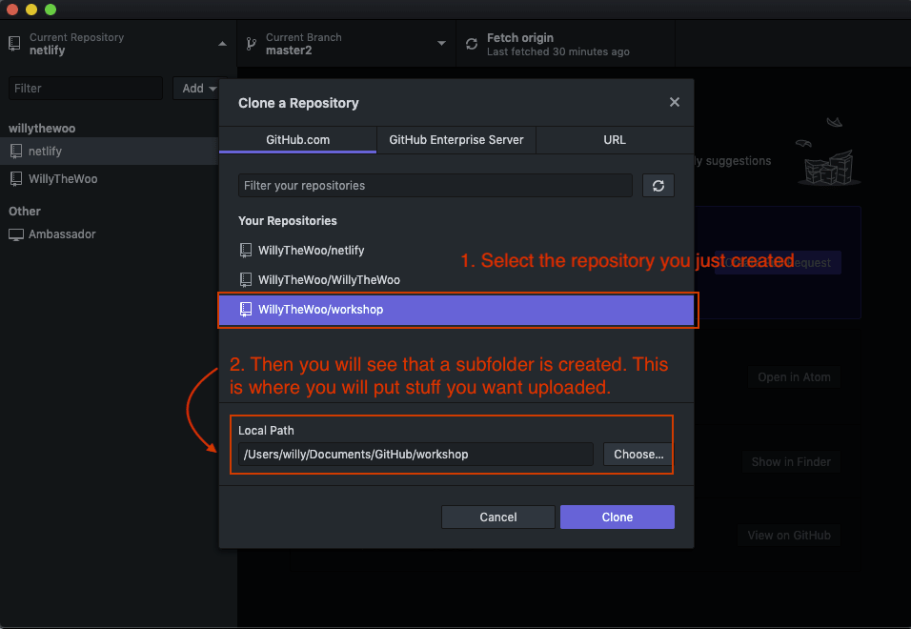Click the Clone button
The image size is (911, 629).
point(617,517)
